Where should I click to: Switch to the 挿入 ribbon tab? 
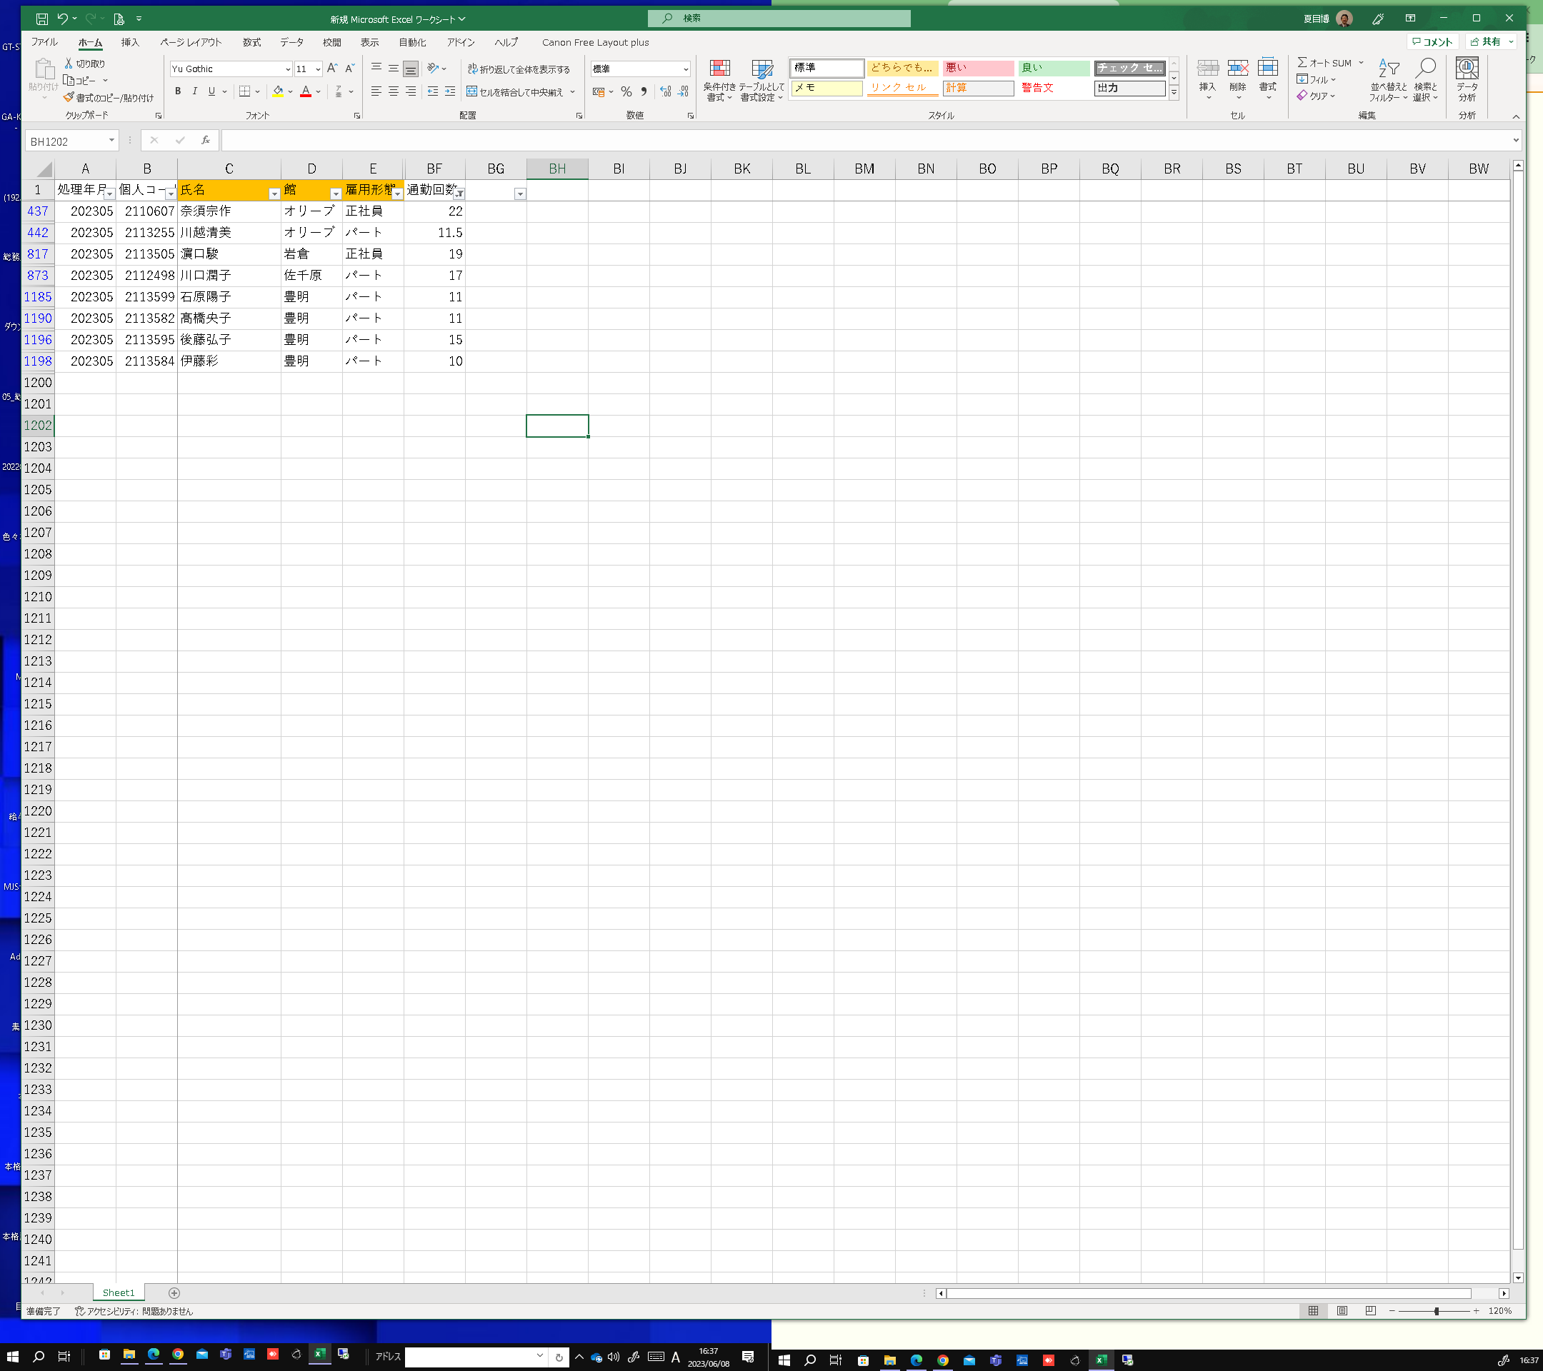pyautogui.click(x=130, y=42)
